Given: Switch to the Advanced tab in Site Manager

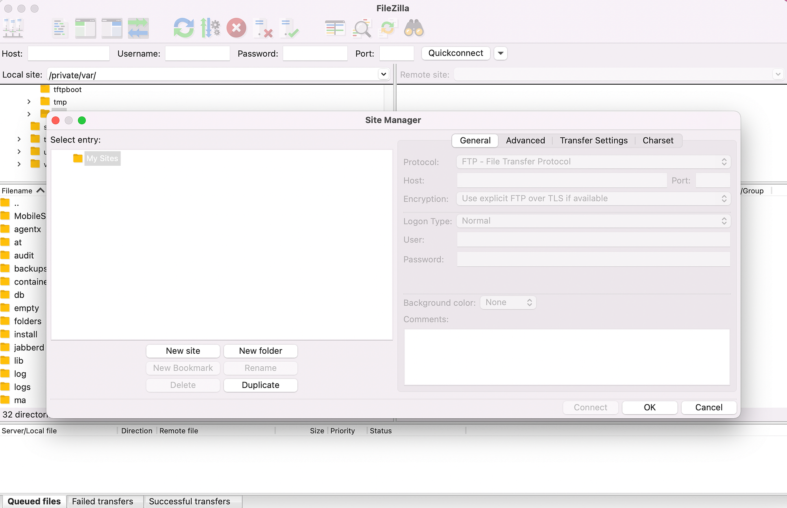Looking at the screenshot, I should [x=525, y=140].
